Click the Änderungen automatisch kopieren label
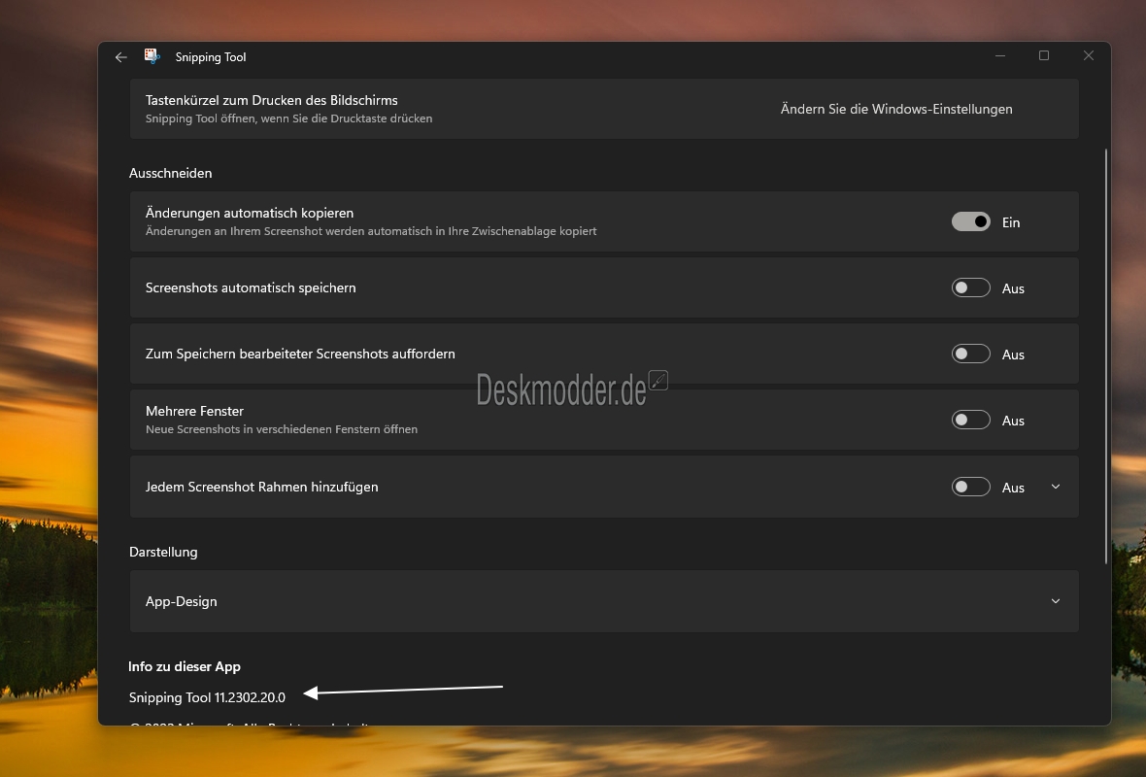This screenshot has width=1146, height=777. (250, 213)
